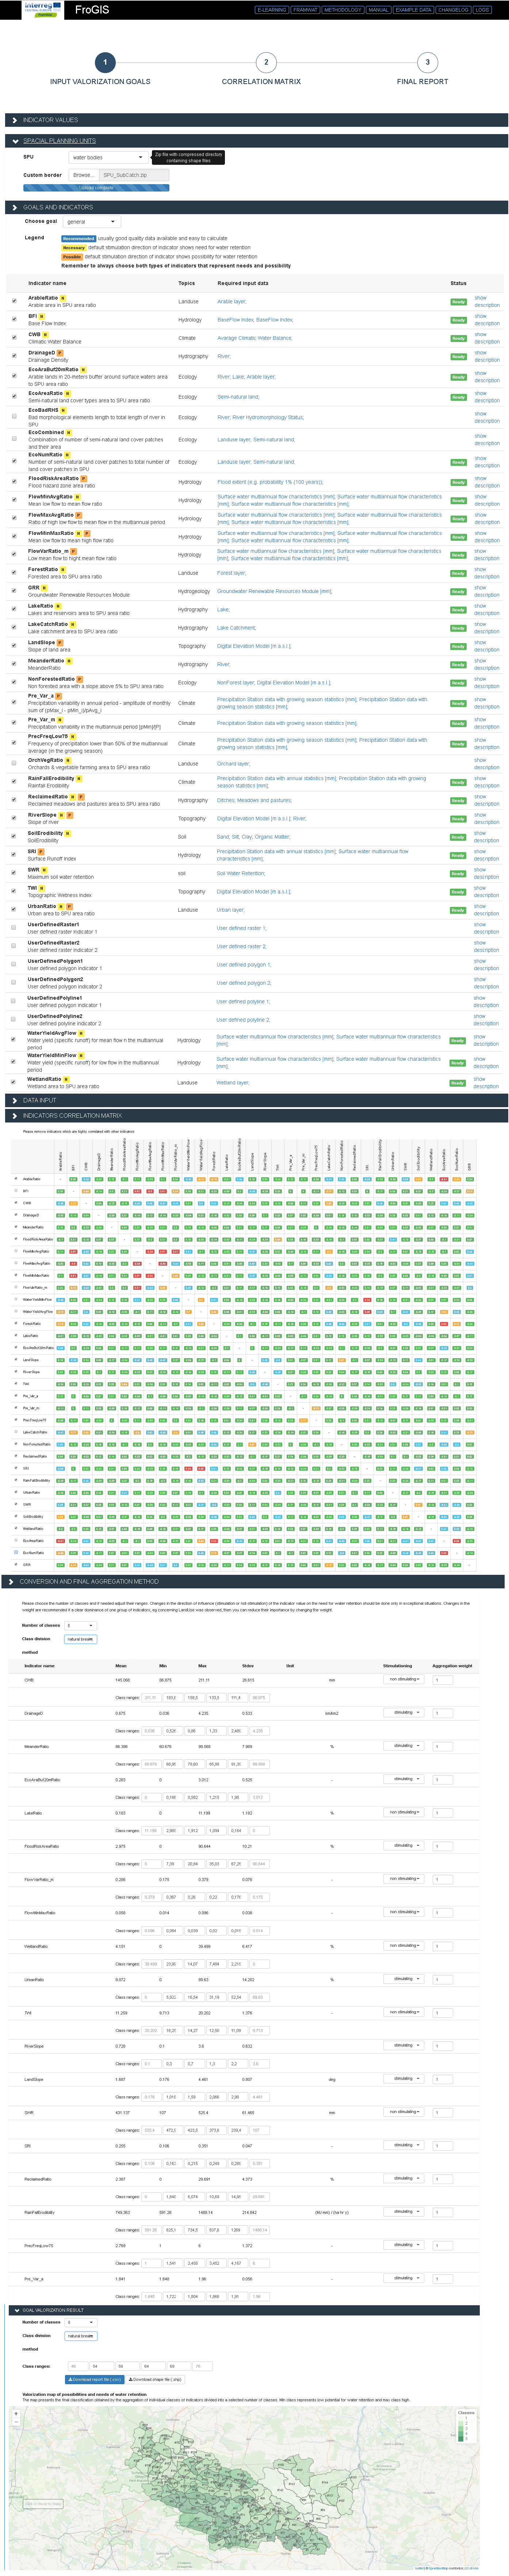Zoom in on the valorization map
This screenshot has width=509, height=2576.
[x=16, y=2414]
